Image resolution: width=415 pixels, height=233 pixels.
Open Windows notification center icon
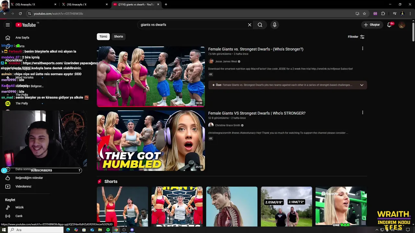tap(408, 230)
